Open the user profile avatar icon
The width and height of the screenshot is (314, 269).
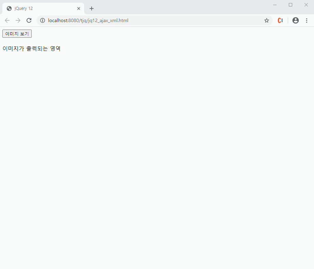coord(296,20)
